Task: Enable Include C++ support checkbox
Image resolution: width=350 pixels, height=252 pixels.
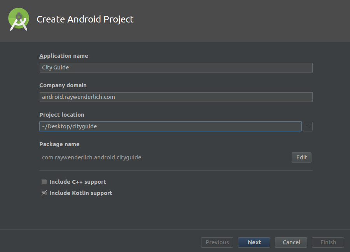Action: tap(44, 182)
